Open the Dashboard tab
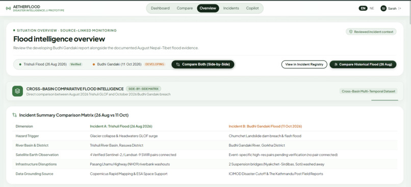411x187 pixels. click(160, 8)
